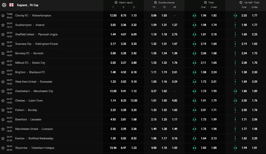
Task: Click the England flag icon in header
Action: coord(11,5)
